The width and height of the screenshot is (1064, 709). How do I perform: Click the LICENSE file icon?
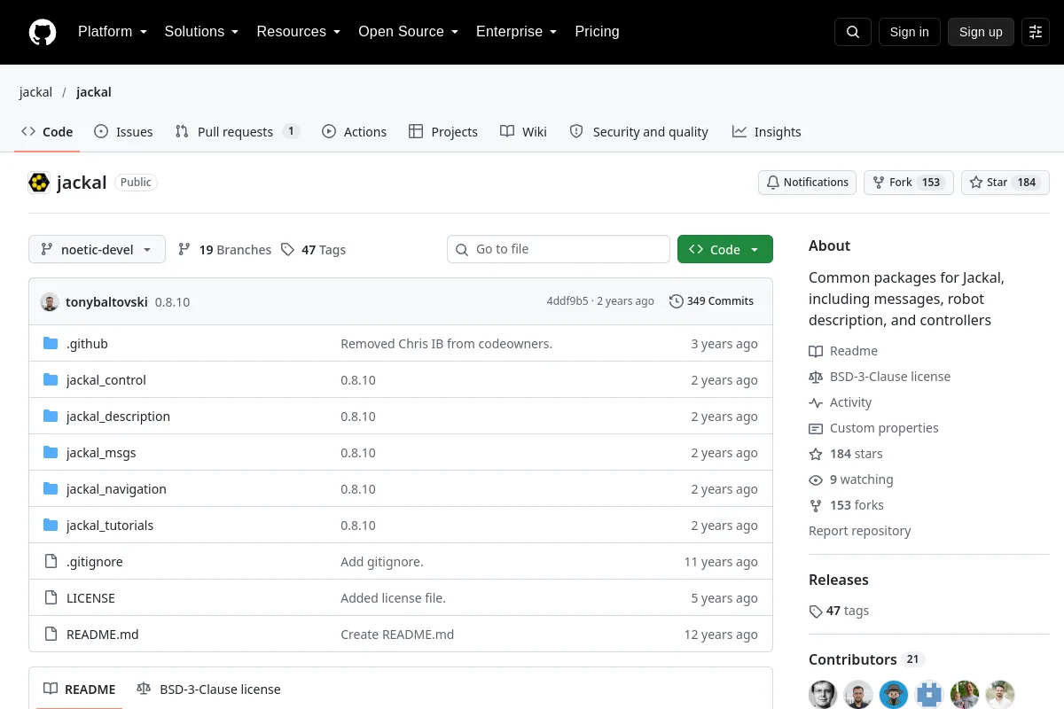51,598
